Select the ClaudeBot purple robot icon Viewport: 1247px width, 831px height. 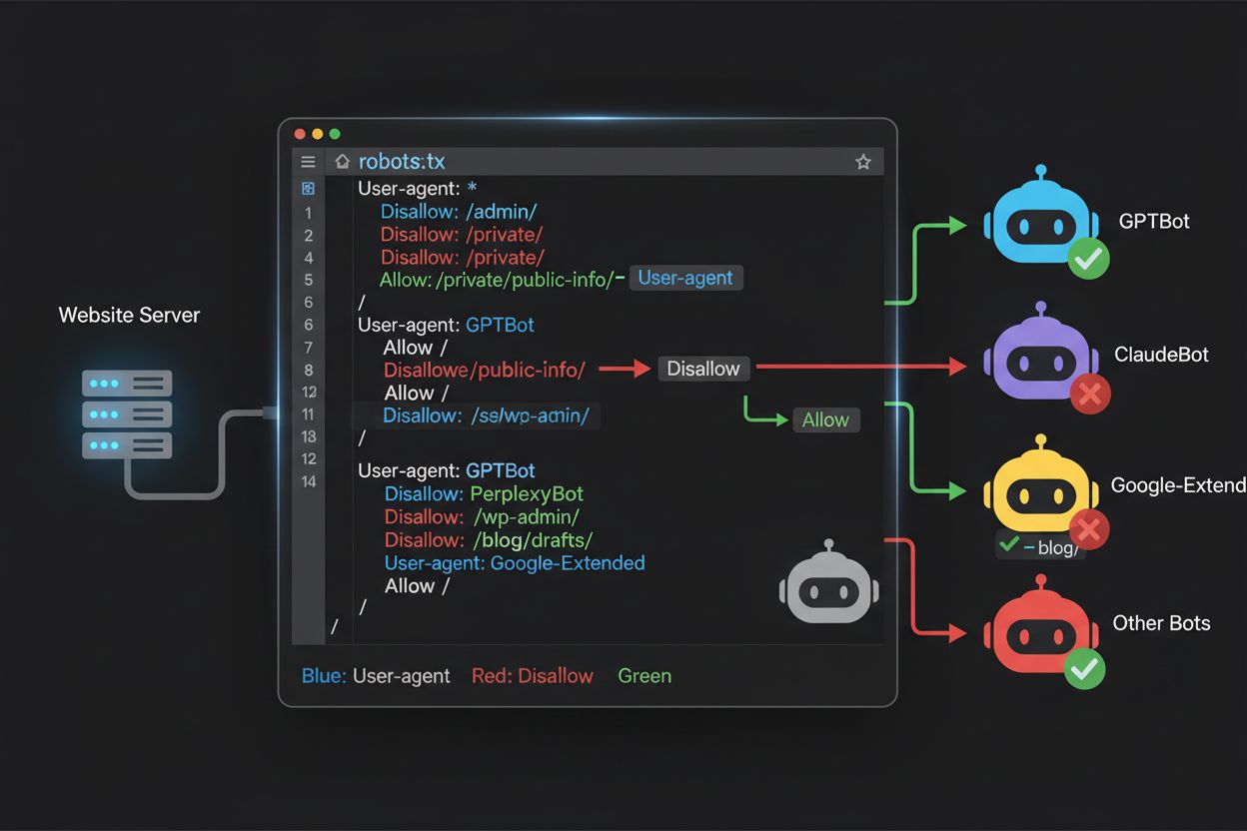point(1041,358)
